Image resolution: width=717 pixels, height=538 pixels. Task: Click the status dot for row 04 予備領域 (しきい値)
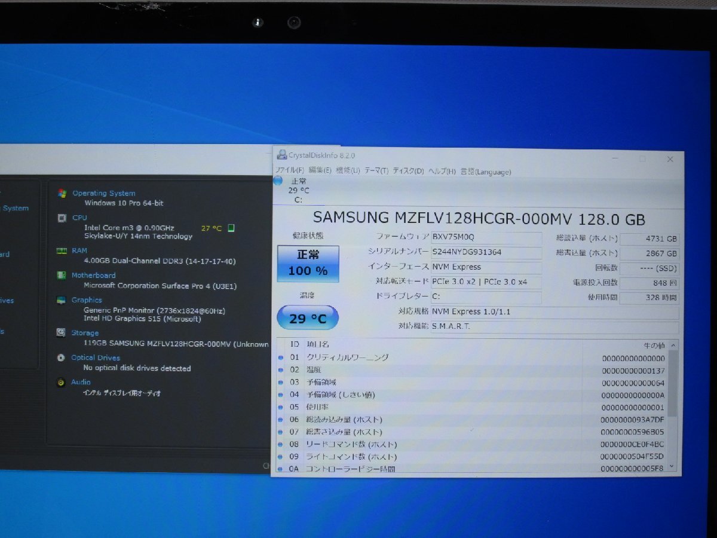(x=280, y=395)
